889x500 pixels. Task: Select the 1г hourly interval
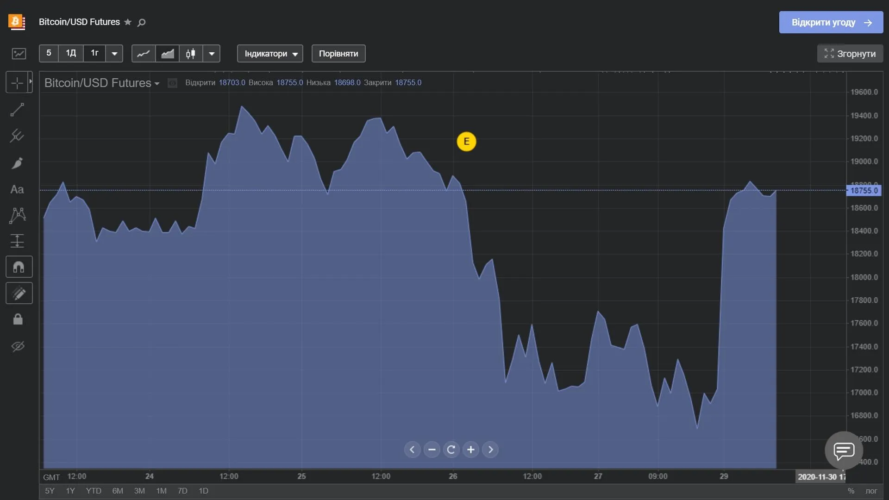coord(94,53)
